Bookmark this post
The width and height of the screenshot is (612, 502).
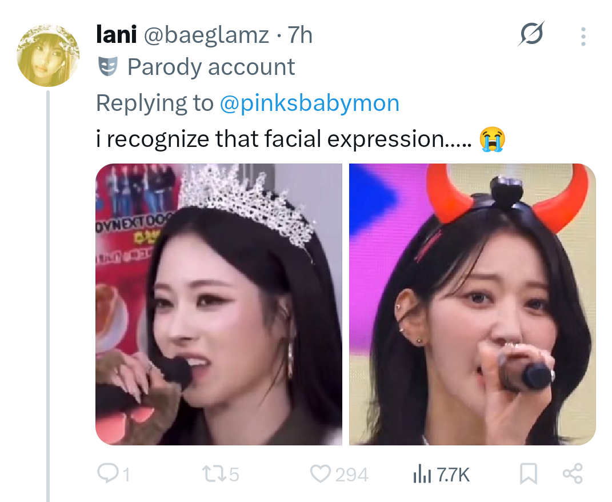pos(529,474)
